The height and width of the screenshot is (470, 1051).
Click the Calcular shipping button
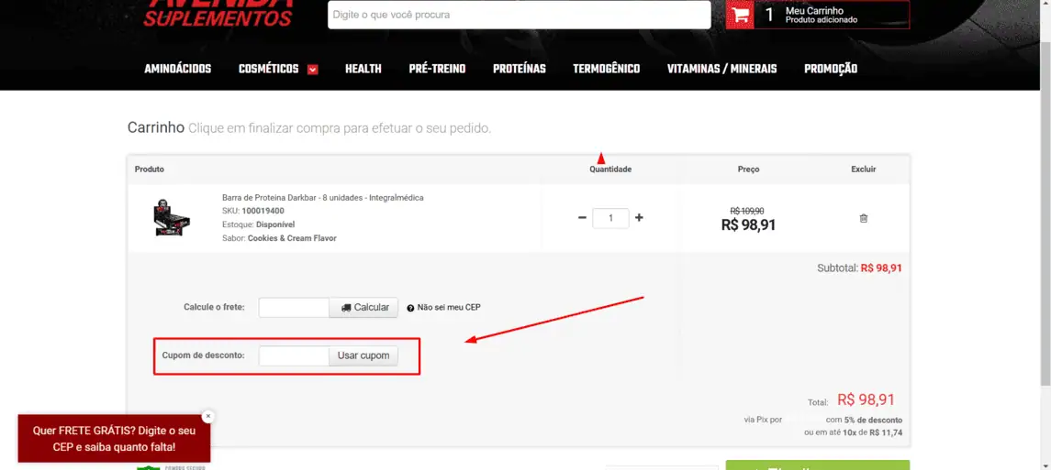pos(364,308)
